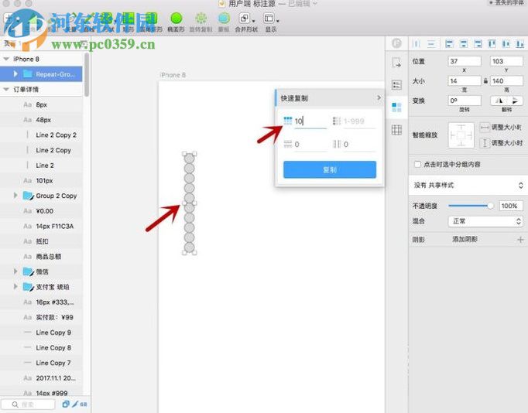Screen dimensions: 528x413
Task: Click the Rotate Copies toolbar icon
Action: 201,19
